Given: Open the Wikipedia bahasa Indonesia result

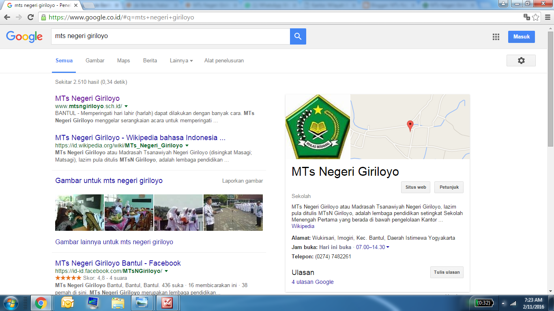Looking at the screenshot, I should [140, 138].
